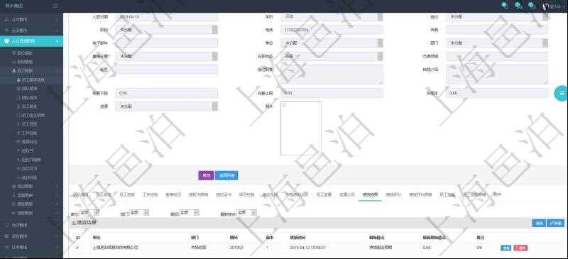Click the 市场总部 department cell
The image size is (568, 259).
click(x=199, y=248)
